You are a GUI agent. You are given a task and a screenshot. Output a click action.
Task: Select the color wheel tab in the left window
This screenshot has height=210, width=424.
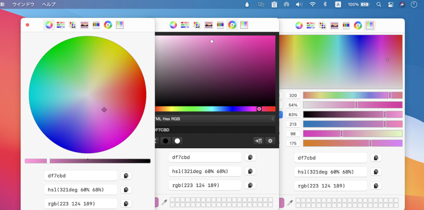click(49, 25)
